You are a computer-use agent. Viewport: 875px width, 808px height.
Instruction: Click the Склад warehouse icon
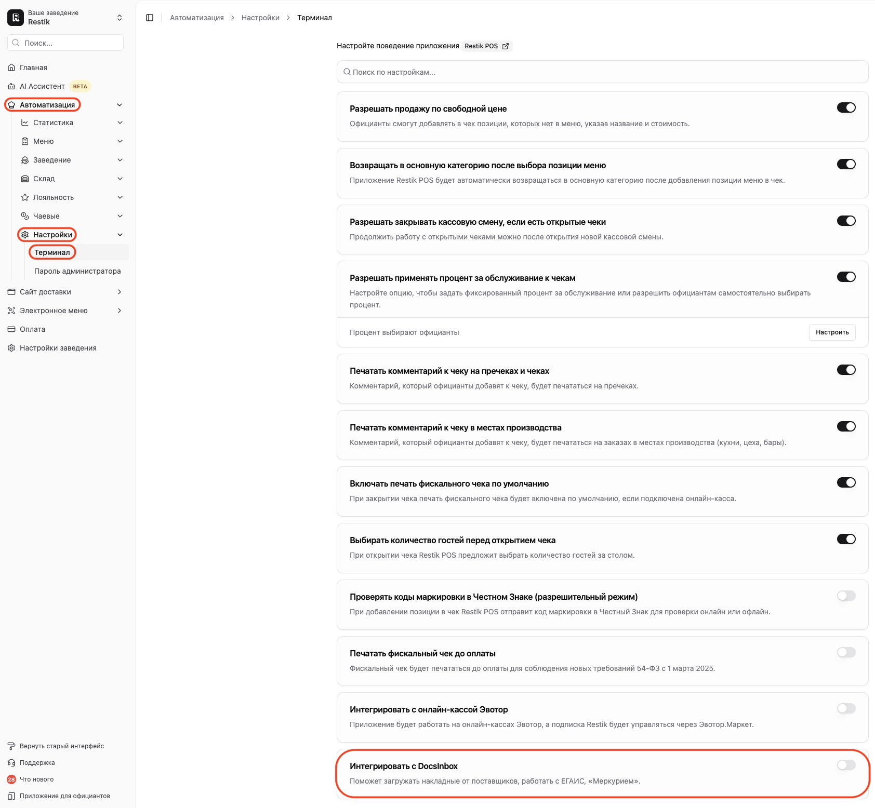coord(25,179)
